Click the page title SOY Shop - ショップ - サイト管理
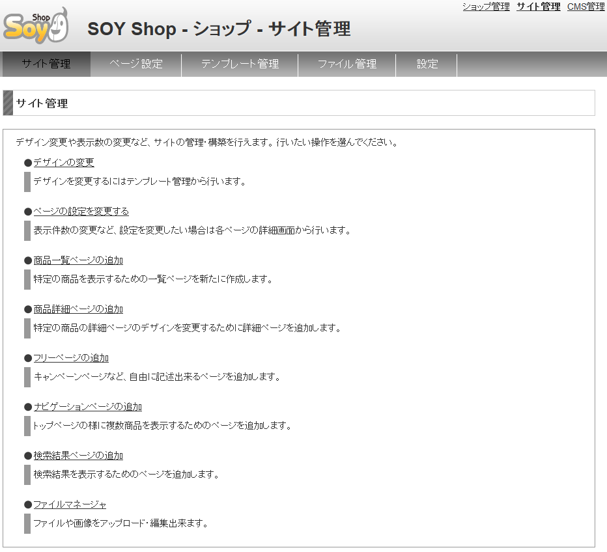Screen dimensions: 607x552 (219, 29)
